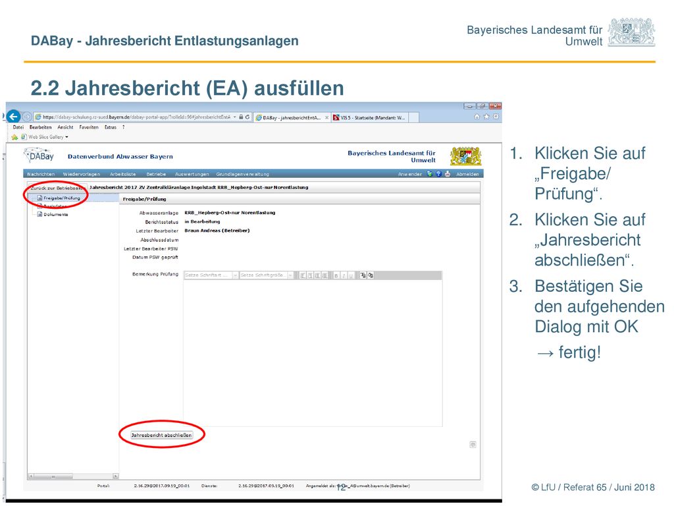Click the text "in Bearbeitung" status value
674x506 pixels.
(x=202, y=221)
